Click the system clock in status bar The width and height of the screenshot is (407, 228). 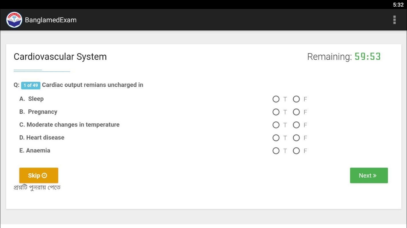tap(398, 5)
